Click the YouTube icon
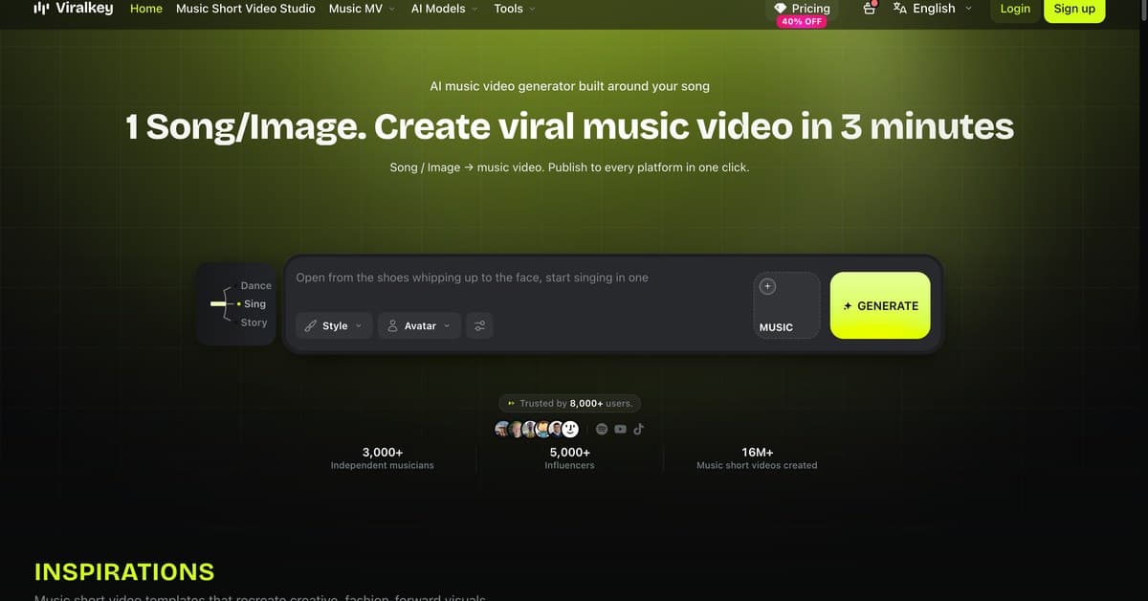 (620, 429)
